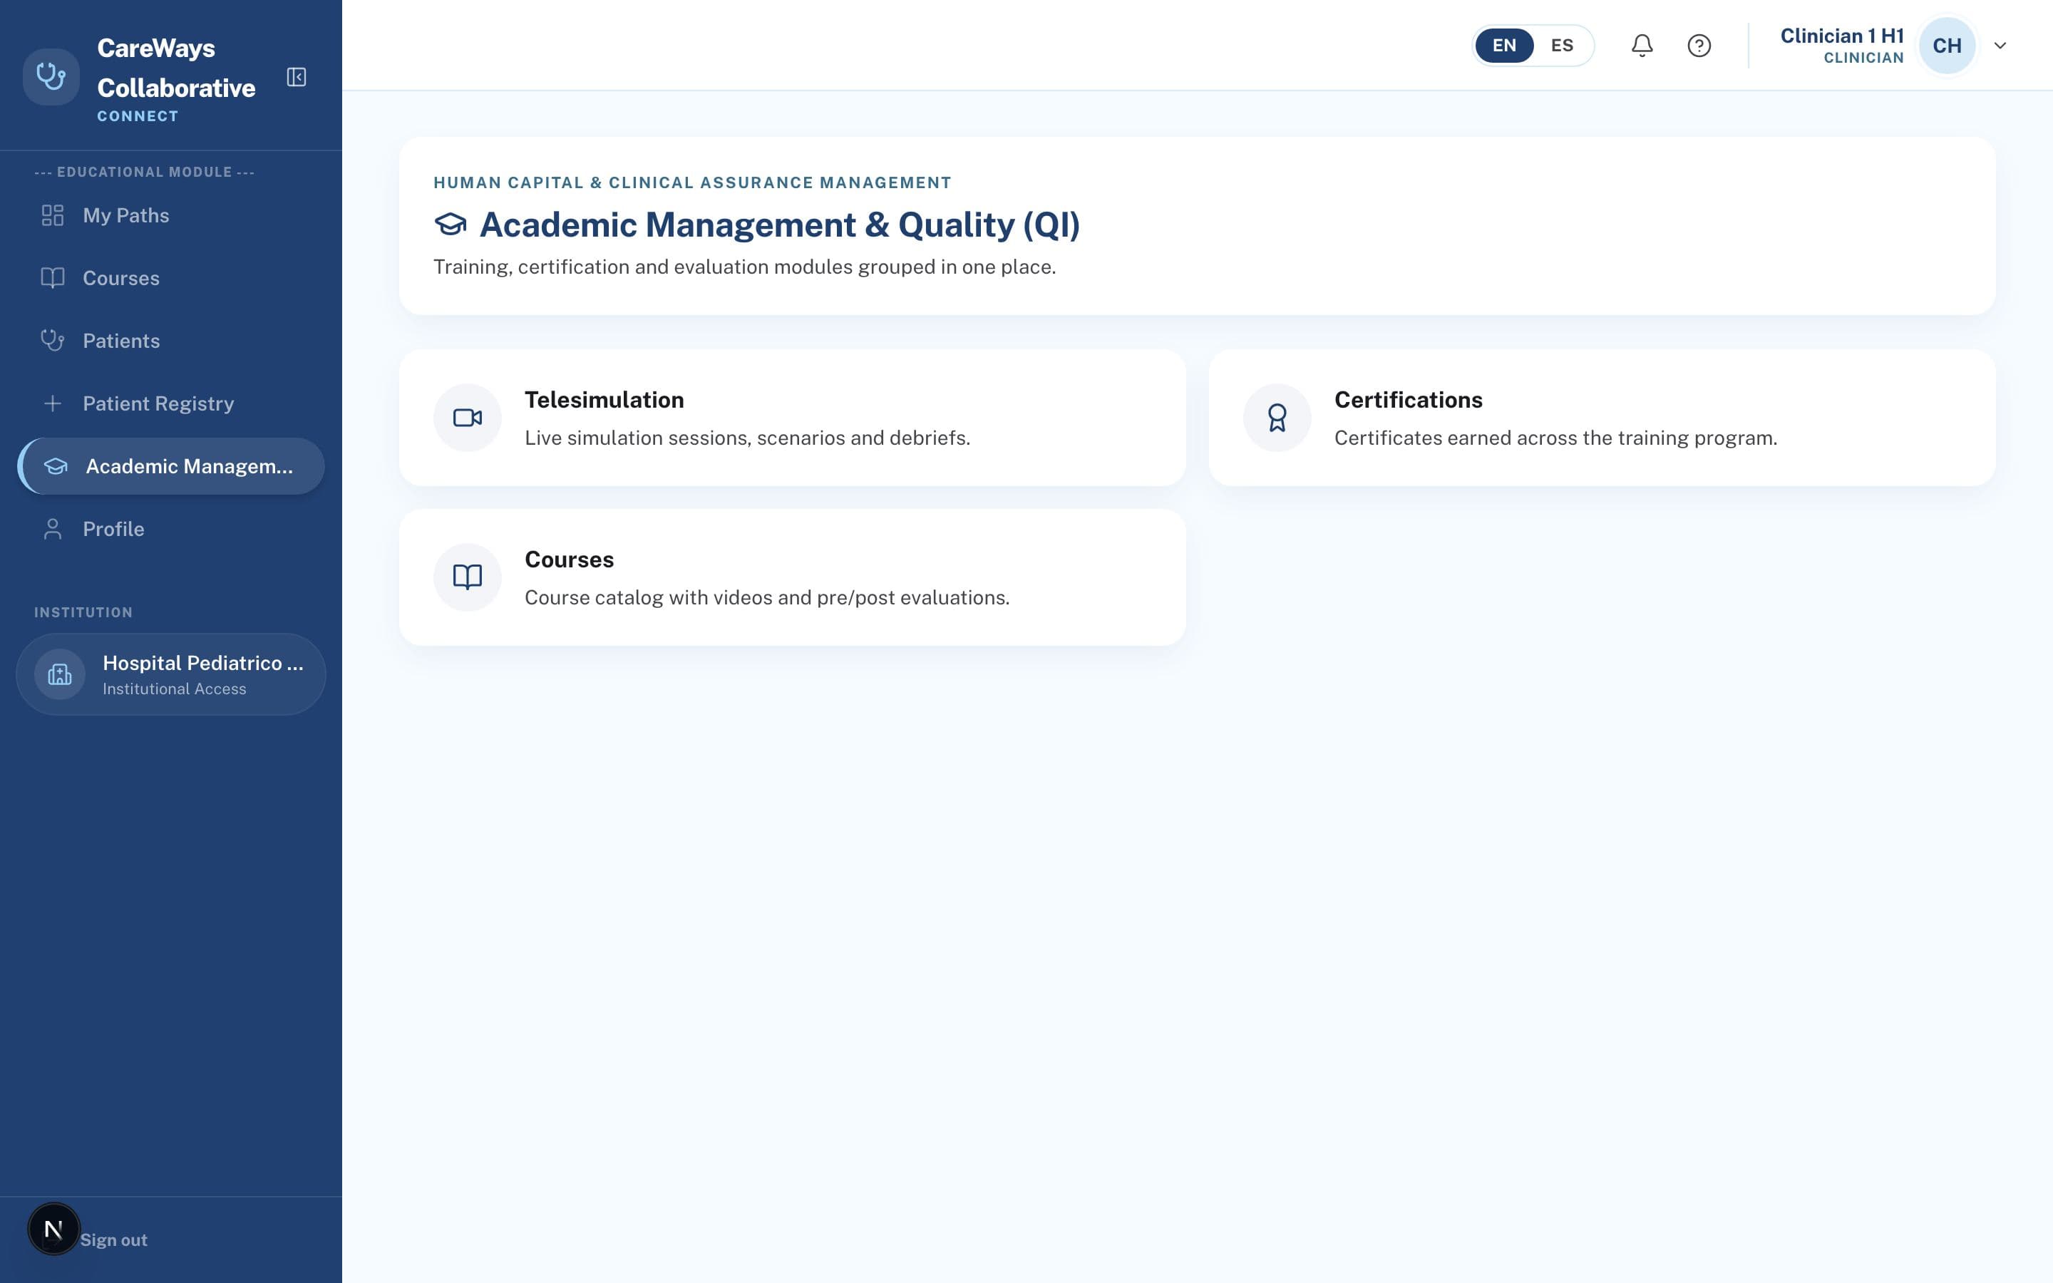Click the CareWays stethoscope logo icon
2053x1283 pixels.
click(51, 77)
